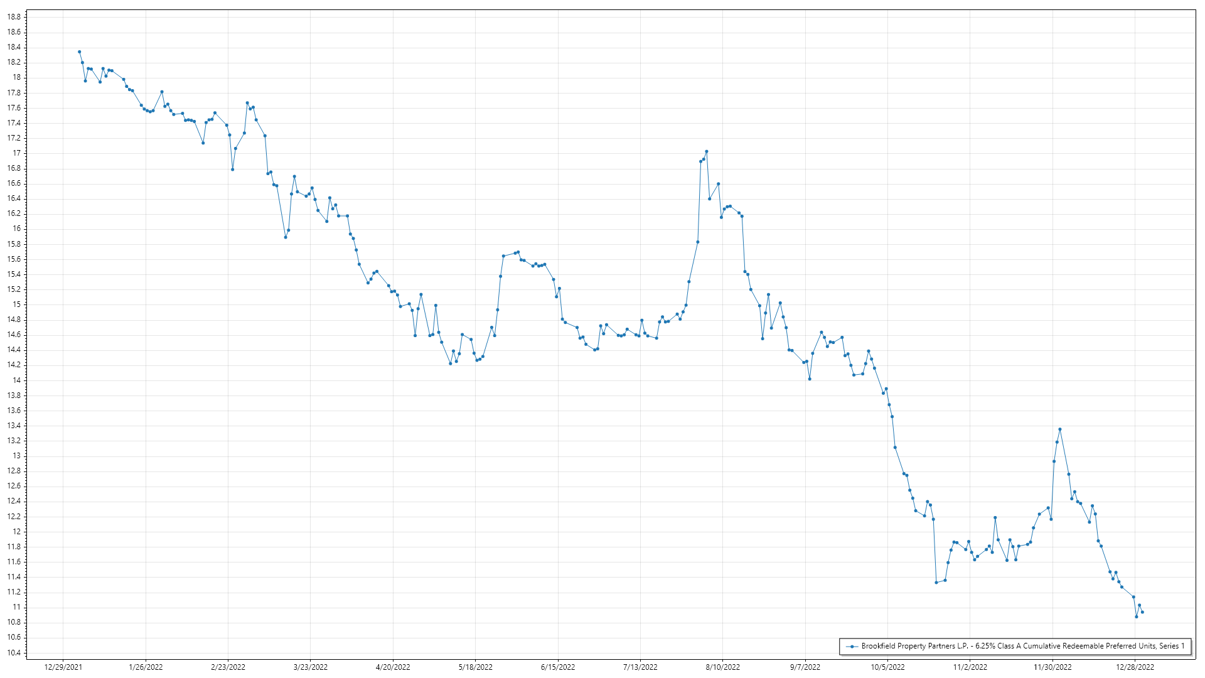Click the Brookfield Property Partners legend label
The width and height of the screenshot is (1205, 678).
coord(1022,646)
